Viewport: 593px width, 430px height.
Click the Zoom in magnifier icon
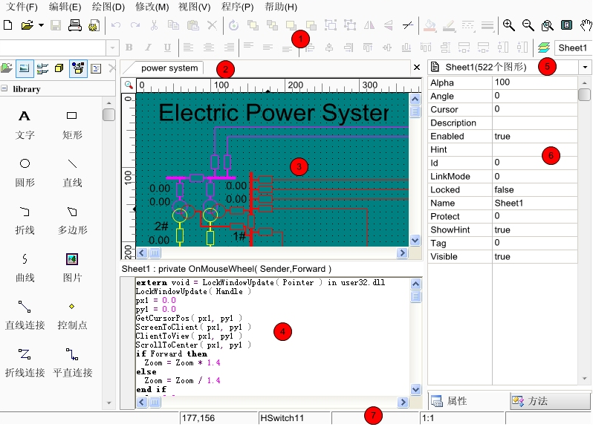(509, 25)
